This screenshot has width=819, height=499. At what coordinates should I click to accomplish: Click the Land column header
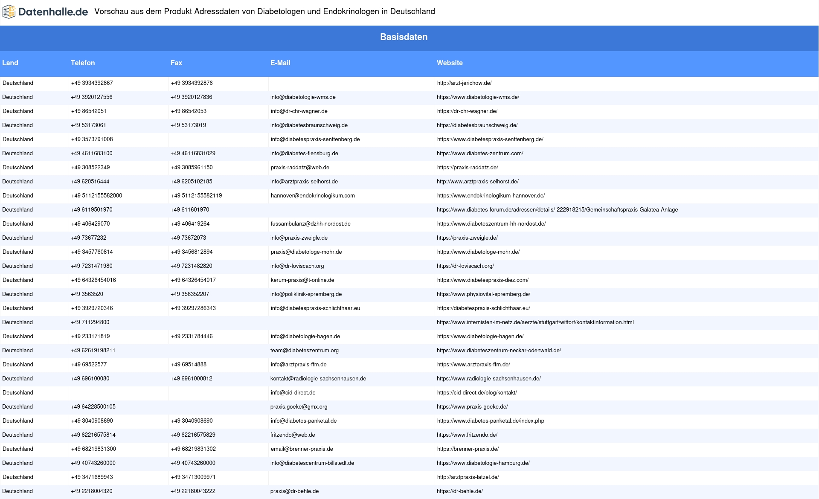pos(10,63)
